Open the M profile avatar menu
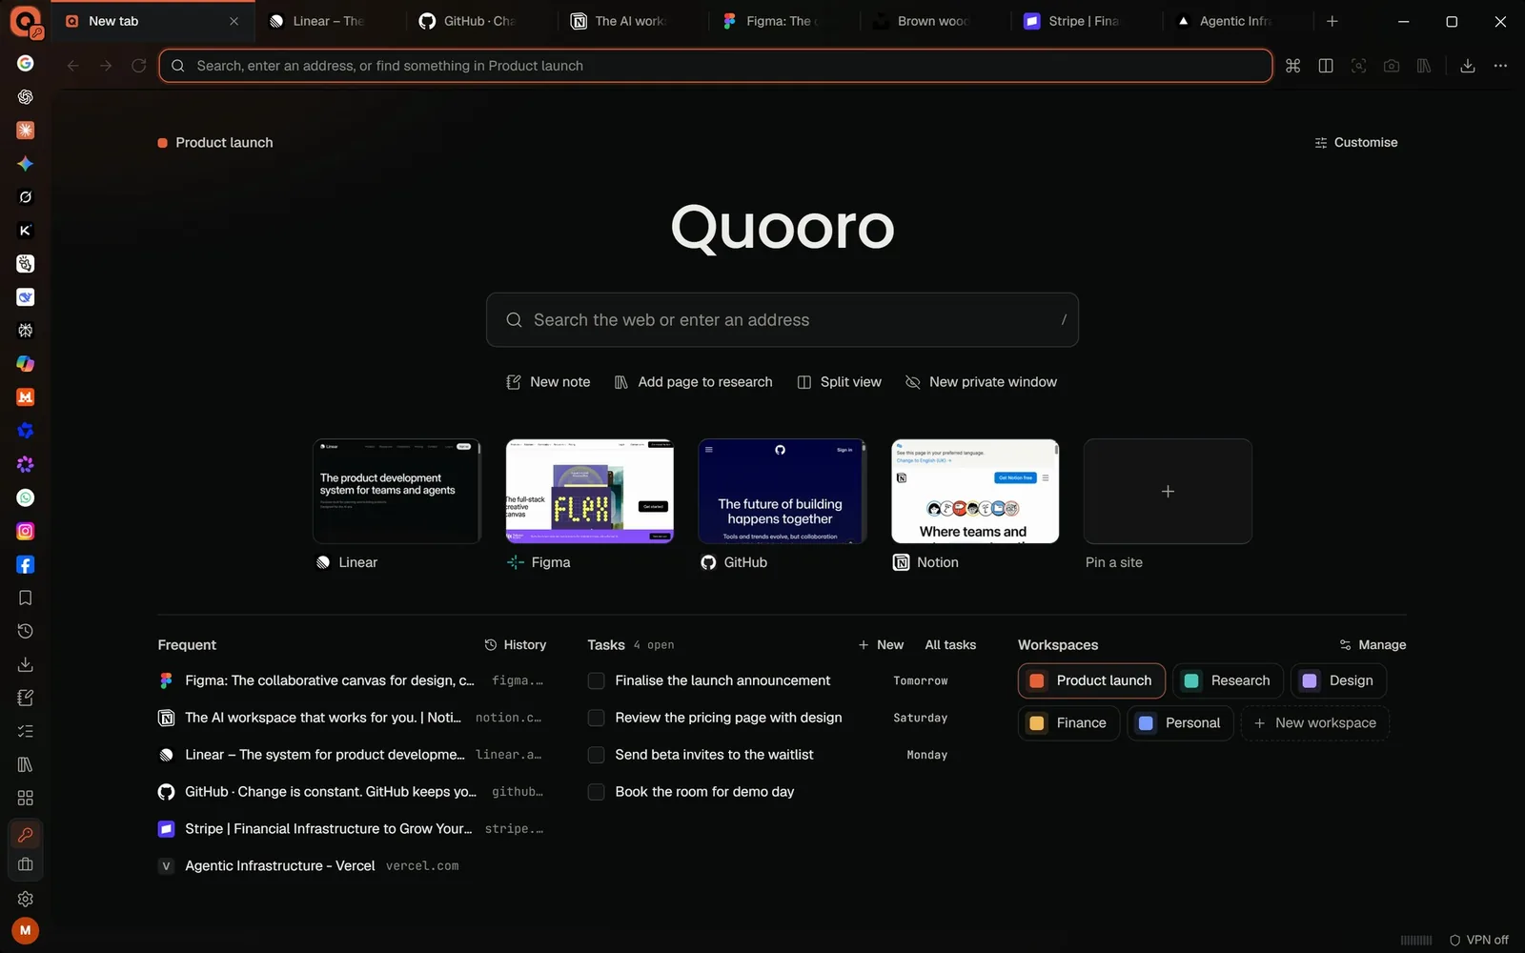1525x953 pixels. click(x=26, y=930)
